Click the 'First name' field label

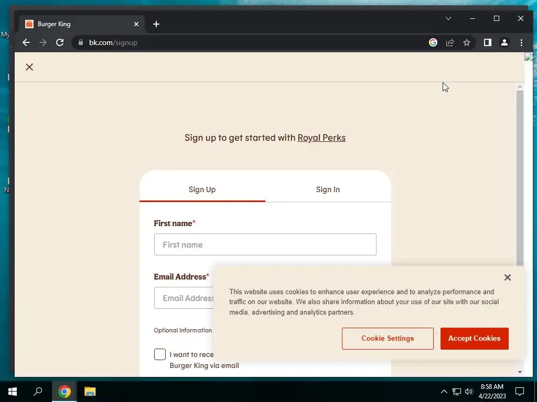(x=174, y=223)
